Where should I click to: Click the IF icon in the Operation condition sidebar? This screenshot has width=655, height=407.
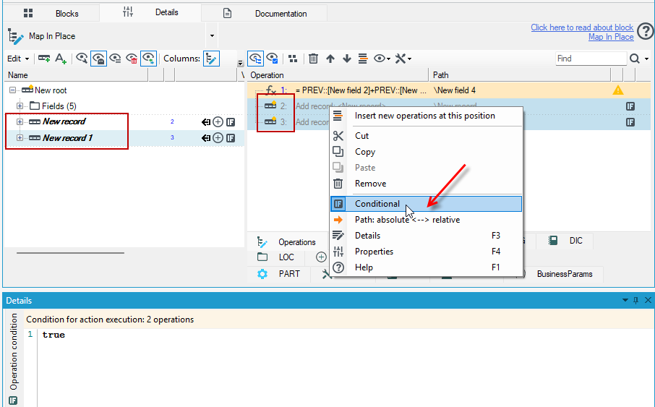(x=13, y=400)
